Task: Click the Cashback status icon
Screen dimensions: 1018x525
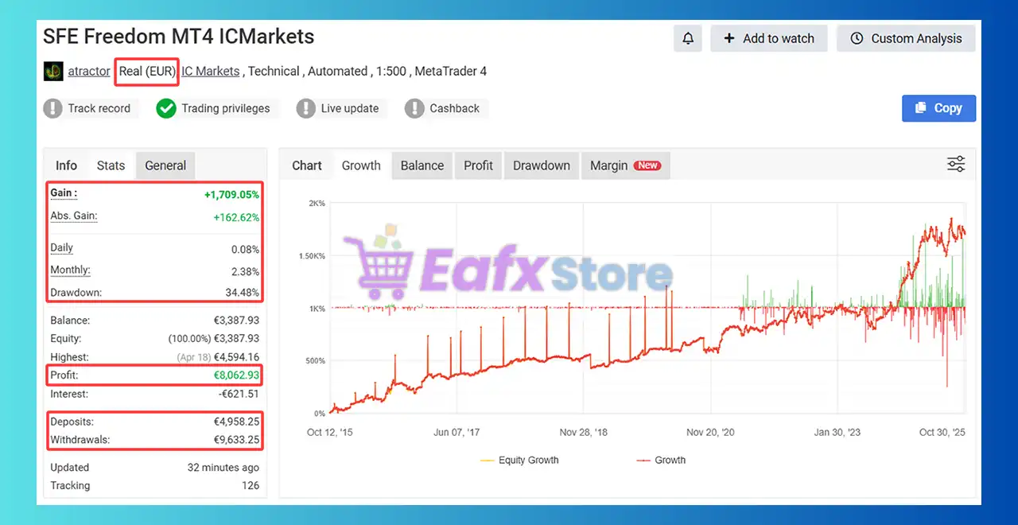Action: click(x=414, y=108)
